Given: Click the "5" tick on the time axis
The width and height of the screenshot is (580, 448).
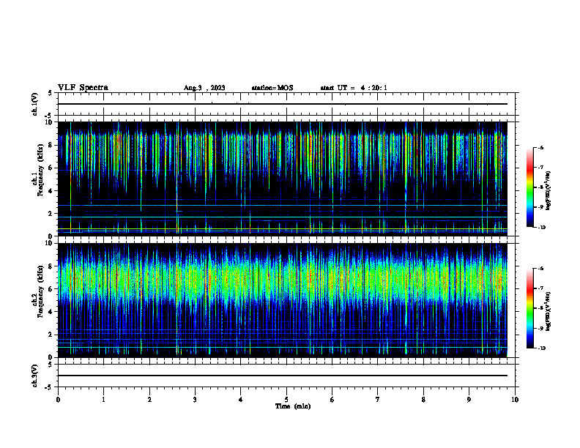Looking at the screenshot, I should (x=286, y=400).
